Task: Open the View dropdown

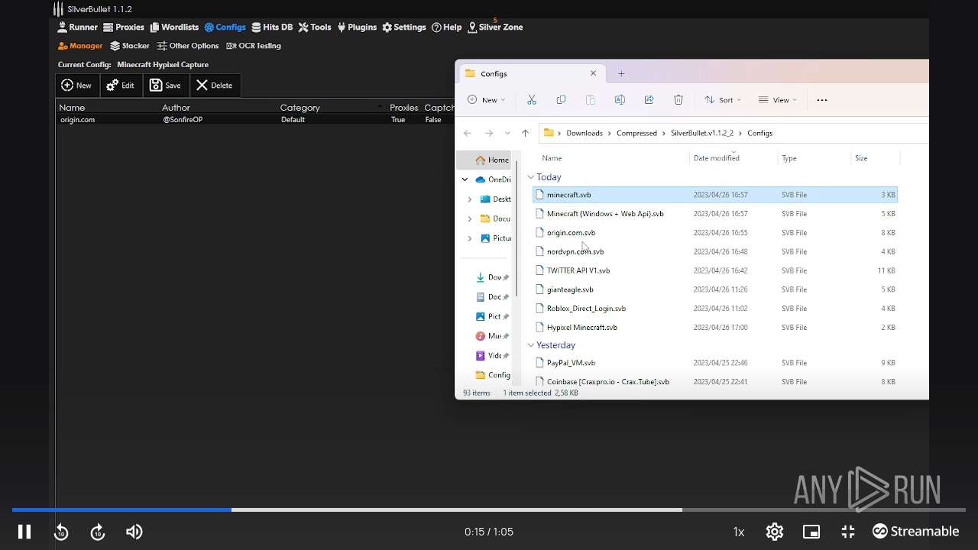Action: point(777,100)
